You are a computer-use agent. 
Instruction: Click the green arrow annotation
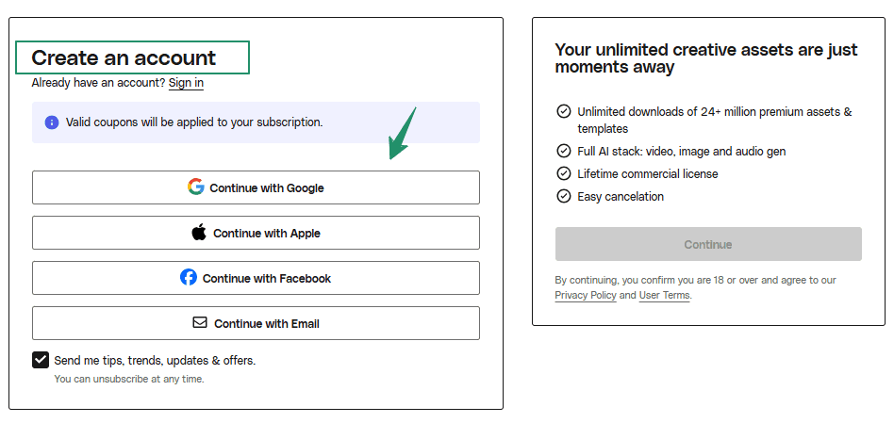[403, 134]
